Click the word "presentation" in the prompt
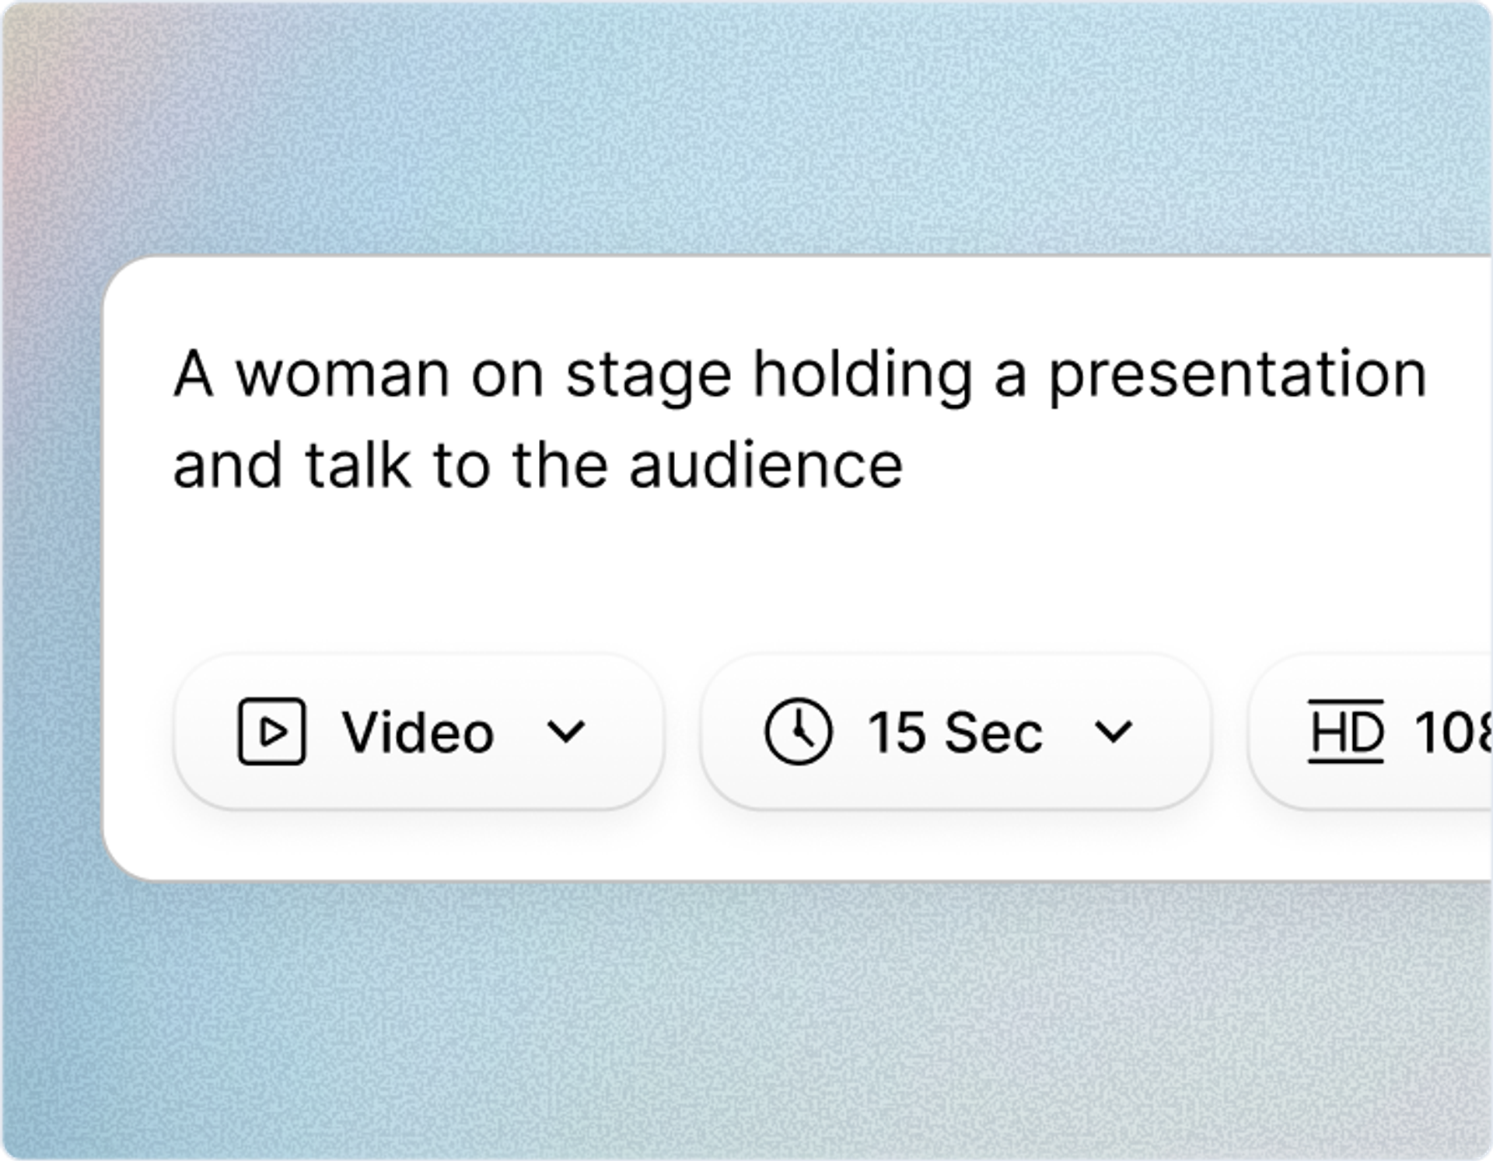The image size is (1493, 1161). (x=1237, y=376)
